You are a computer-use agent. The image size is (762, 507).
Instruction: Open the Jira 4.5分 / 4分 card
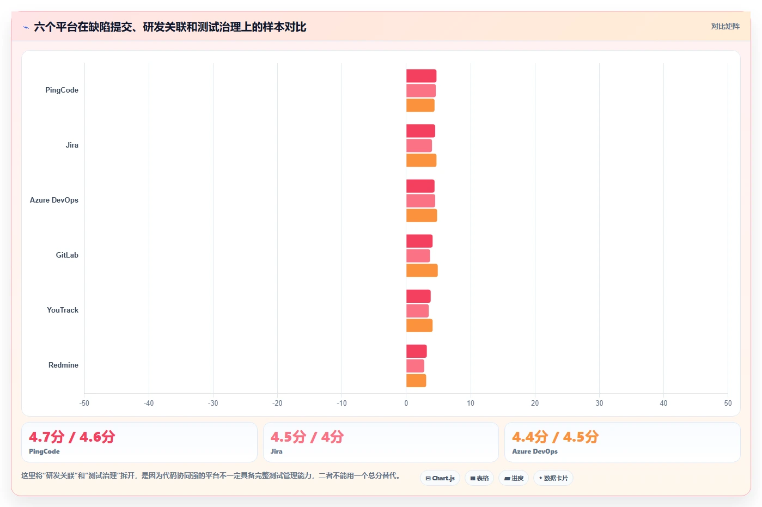point(381,442)
